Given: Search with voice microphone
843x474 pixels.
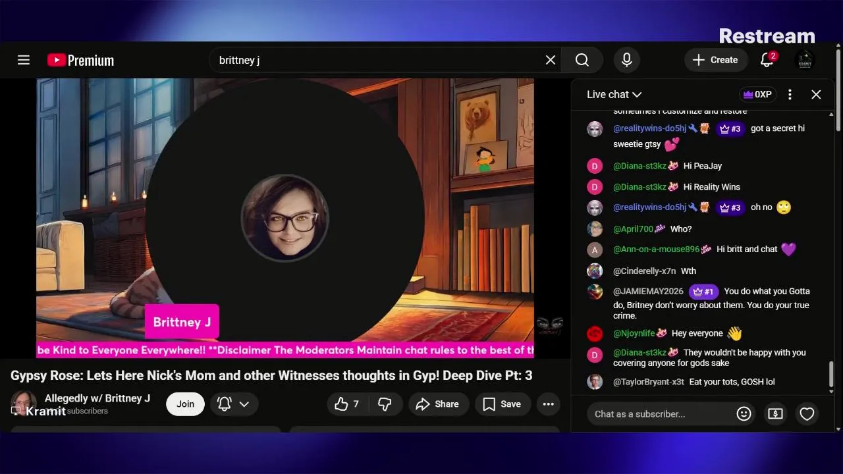Looking at the screenshot, I should pos(627,60).
